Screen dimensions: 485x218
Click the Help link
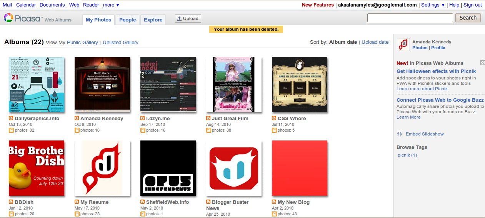(454, 5)
